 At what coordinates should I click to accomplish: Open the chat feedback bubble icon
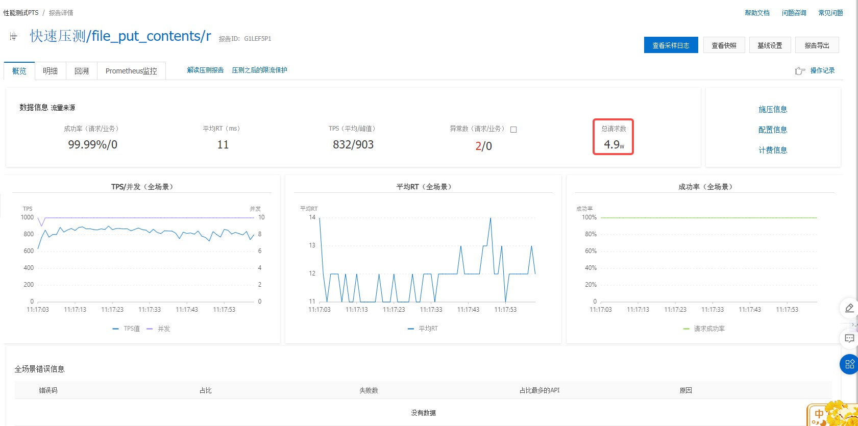(x=849, y=338)
